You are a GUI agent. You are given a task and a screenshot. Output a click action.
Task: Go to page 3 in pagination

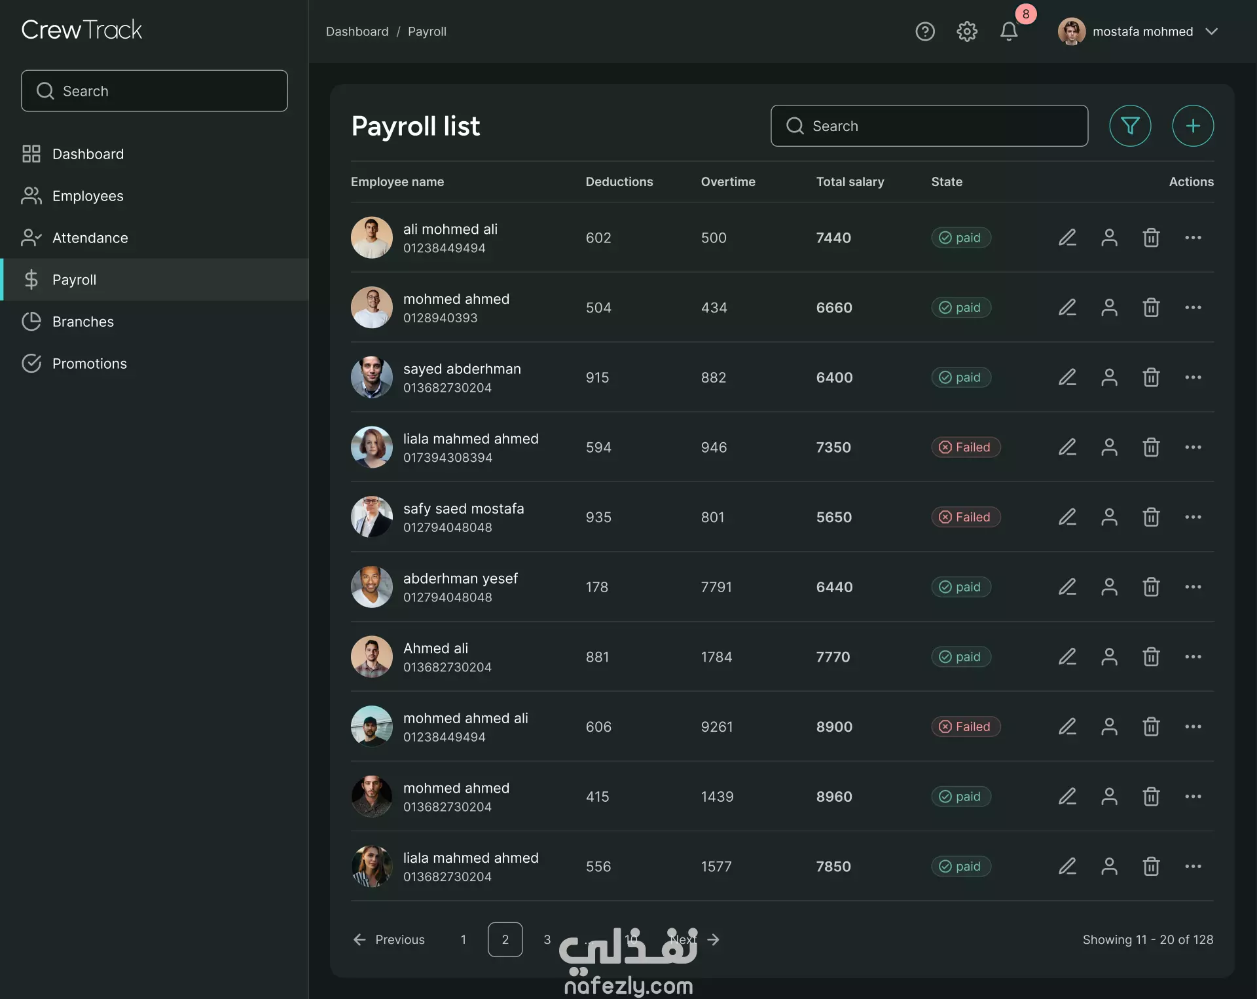pos(547,939)
